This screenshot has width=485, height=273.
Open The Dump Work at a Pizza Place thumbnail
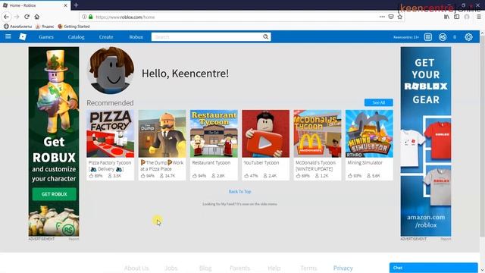(162, 133)
